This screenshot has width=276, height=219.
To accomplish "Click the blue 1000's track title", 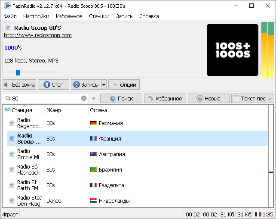I will 13,48.
